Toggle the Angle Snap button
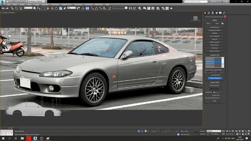 (x=96, y=8)
